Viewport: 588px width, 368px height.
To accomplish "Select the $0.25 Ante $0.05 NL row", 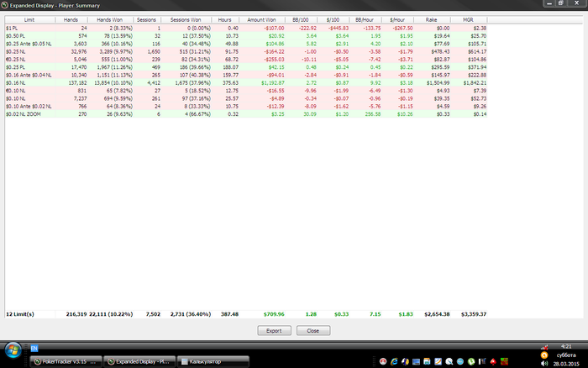I will tap(246, 44).
